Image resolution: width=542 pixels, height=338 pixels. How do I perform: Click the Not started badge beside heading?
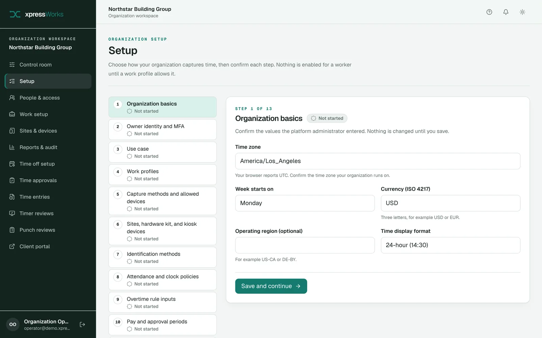pos(327,118)
